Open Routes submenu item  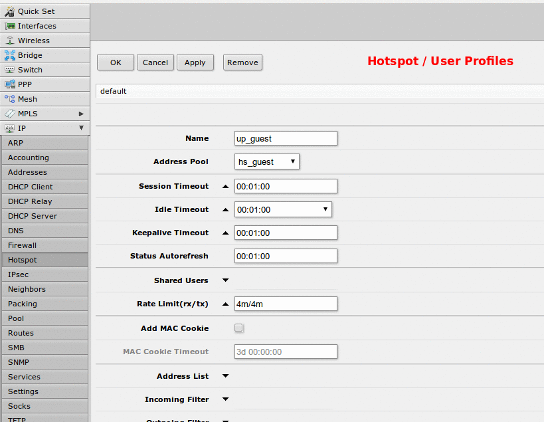(45, 333)
